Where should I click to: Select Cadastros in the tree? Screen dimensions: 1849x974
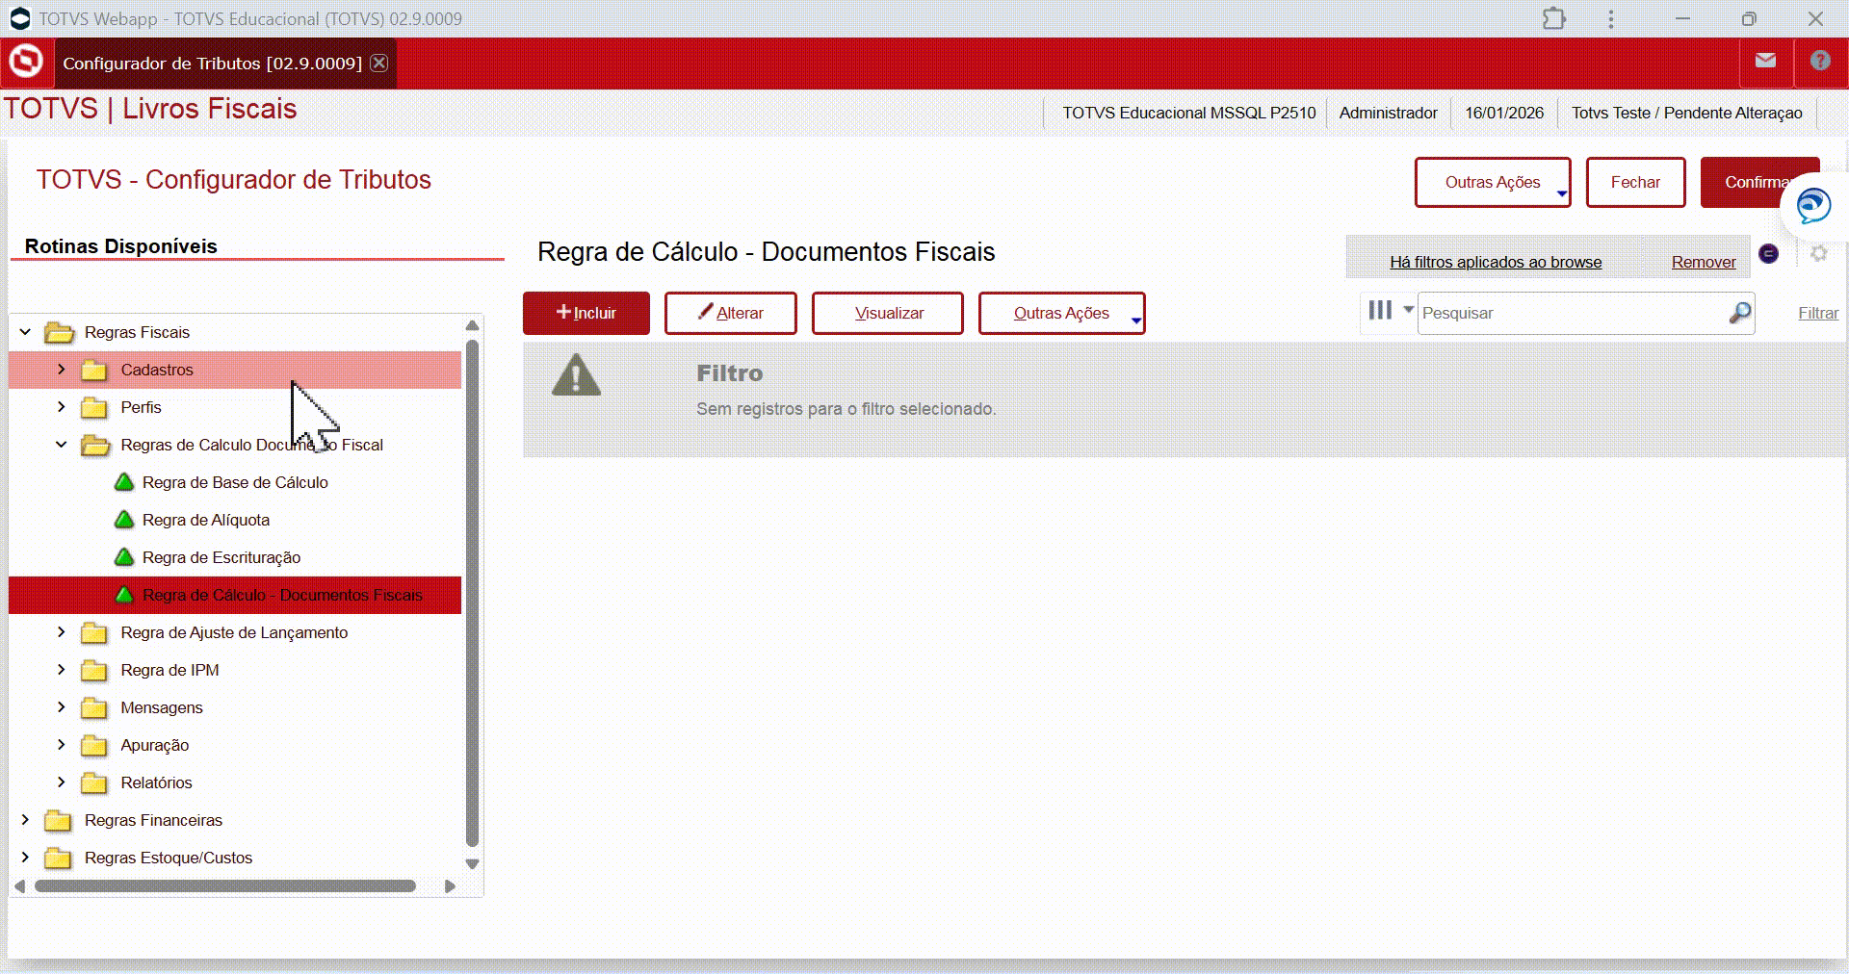235,370
